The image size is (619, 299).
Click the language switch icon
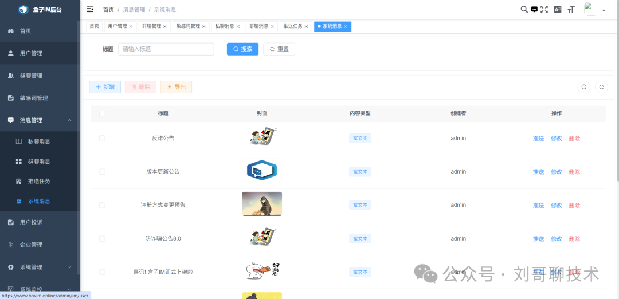(x=558, y=10)
